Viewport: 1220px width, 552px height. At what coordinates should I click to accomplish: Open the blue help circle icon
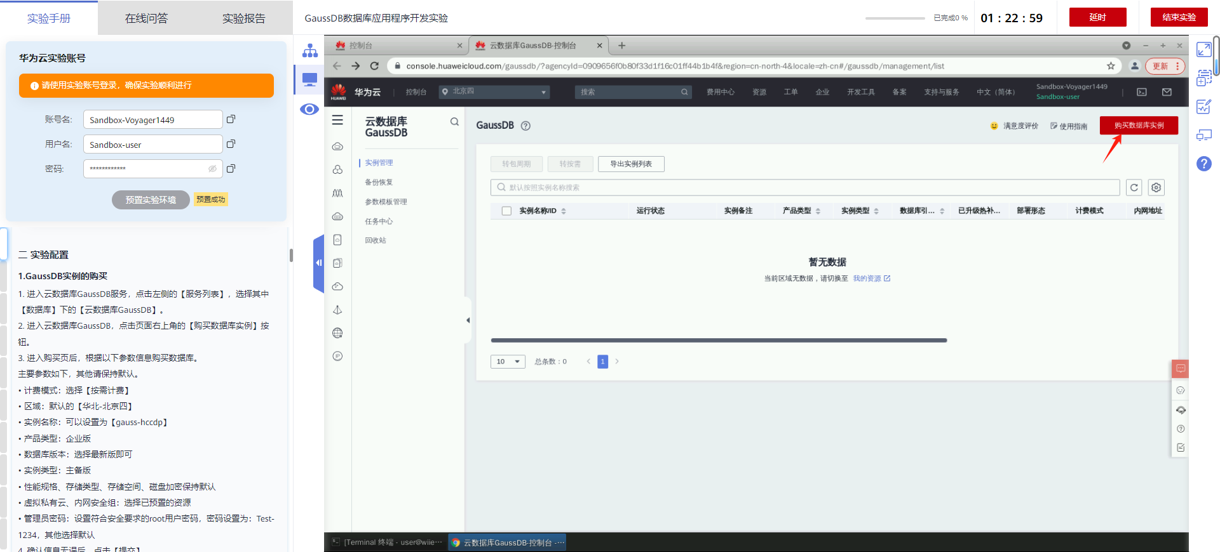[x=1203, y=164]
